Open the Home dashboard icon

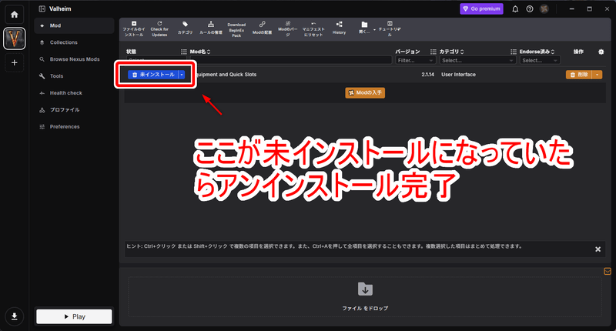[14, 15]
